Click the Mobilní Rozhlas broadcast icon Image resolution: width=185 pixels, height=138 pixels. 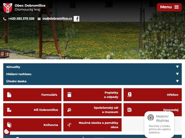(151, 118)
